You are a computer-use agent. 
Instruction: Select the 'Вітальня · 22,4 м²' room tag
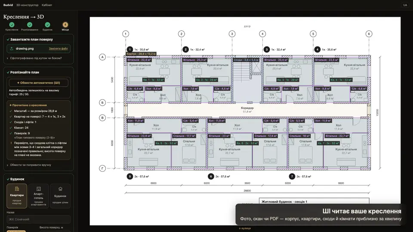[139, 60]
